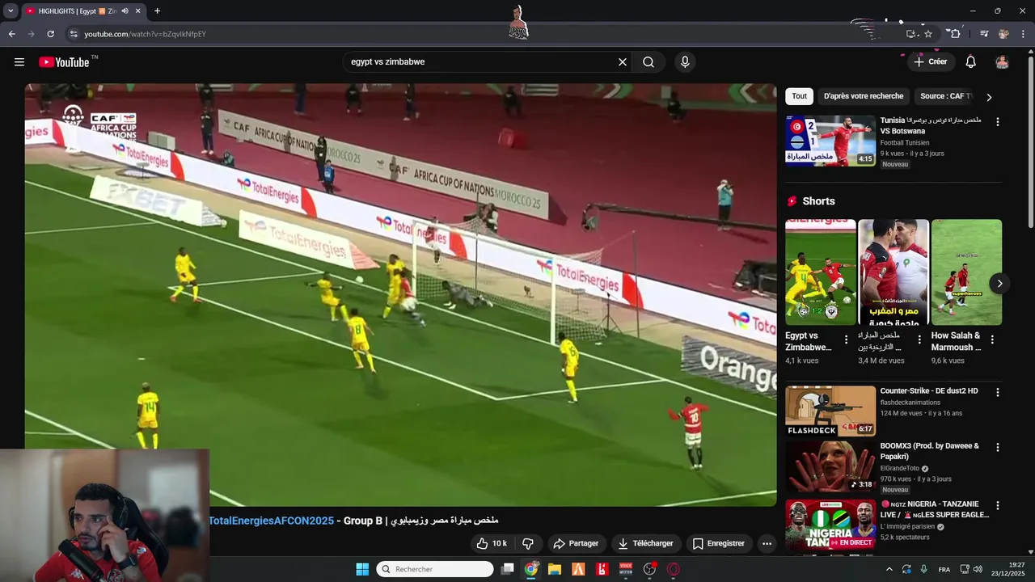Show next filter chips with the arrow
Screen dimensions: 1035x582
coord(989,97)
